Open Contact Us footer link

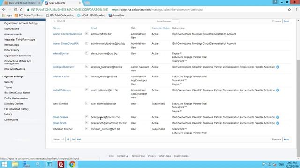(123, 156)
